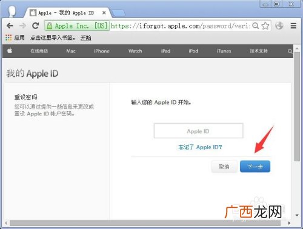303x229 pixels.
Task: Click the horizontal scrollbar thumb
Action: pos(145,223)
